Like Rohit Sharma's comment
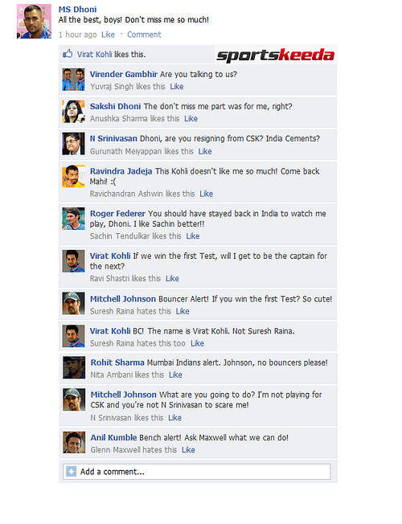The width and height of the screenshot is (402, 524). tap(175, 375)
